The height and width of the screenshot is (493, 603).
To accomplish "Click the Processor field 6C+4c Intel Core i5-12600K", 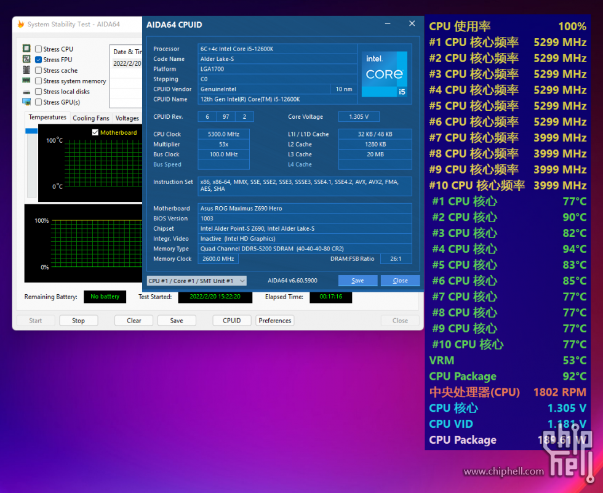I will tap(278, 49).
